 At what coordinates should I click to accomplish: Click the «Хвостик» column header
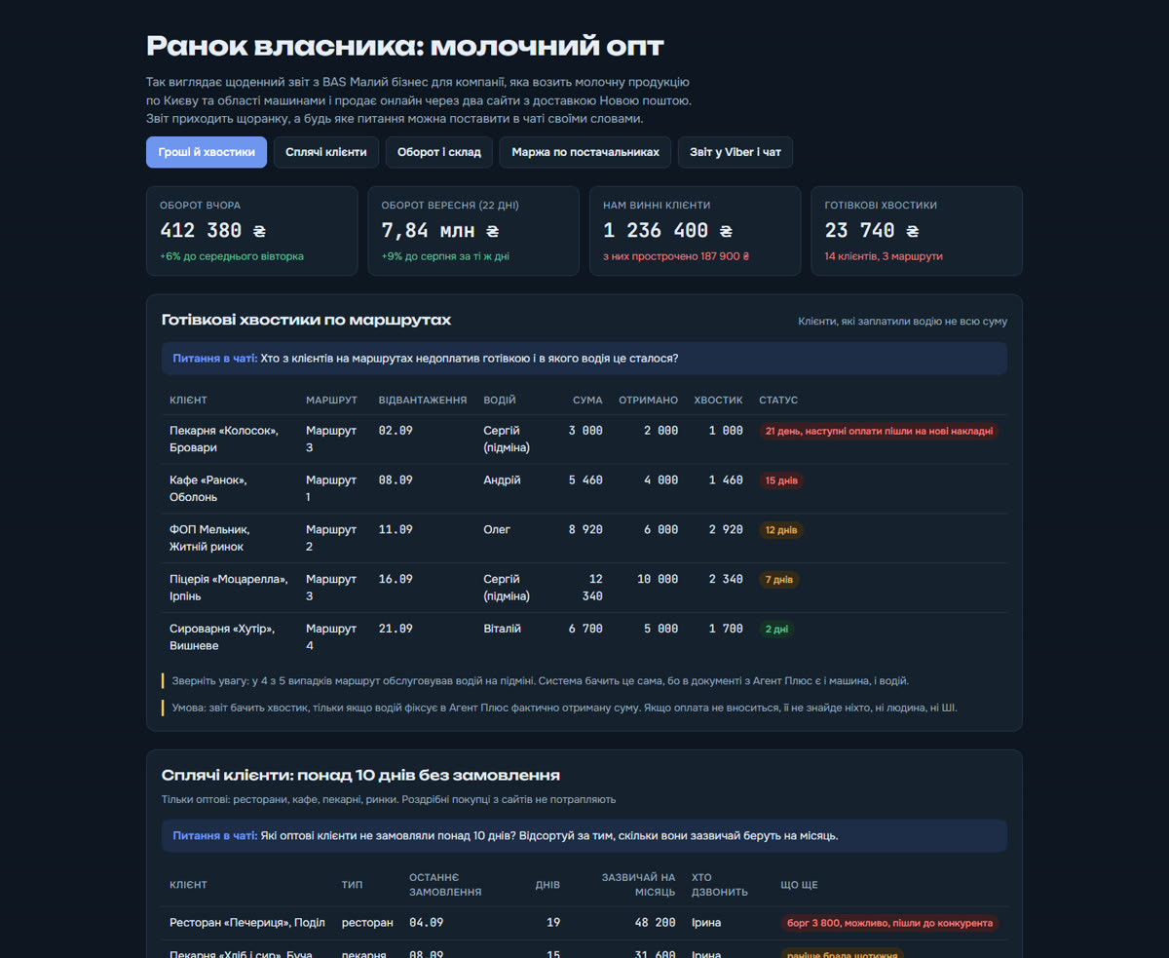718,401
